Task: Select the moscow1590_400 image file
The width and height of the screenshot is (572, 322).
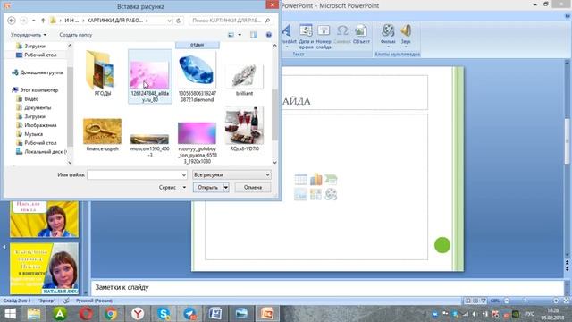Action: pos(149,145)
